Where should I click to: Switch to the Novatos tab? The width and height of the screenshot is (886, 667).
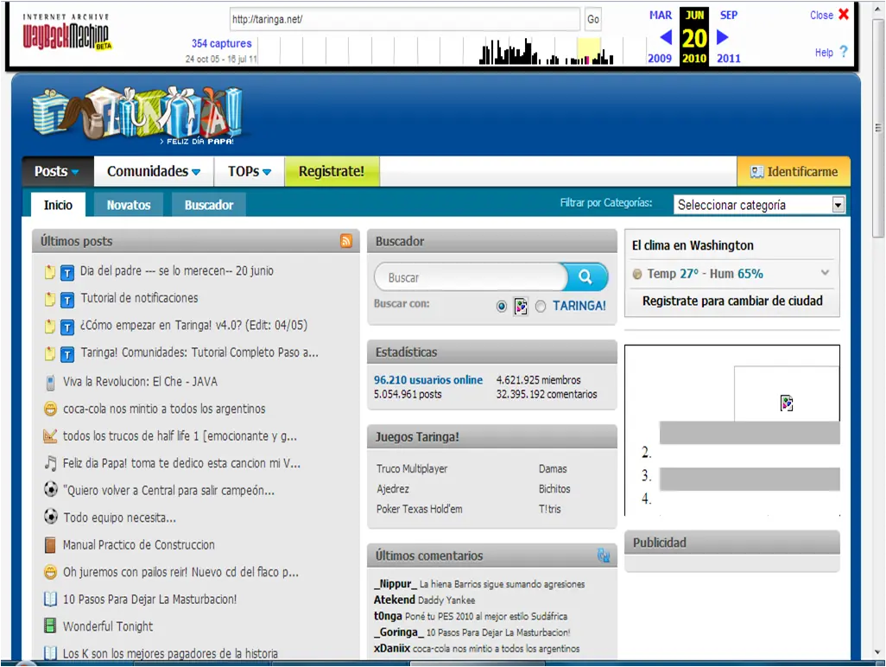tap(129, 205)
